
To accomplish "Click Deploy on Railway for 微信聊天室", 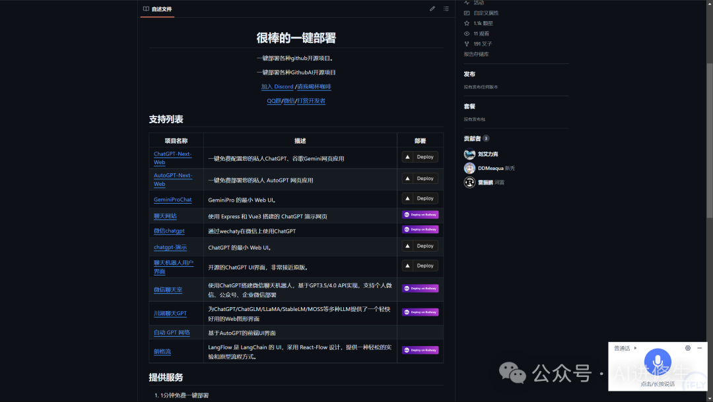I will click(420, 289).
